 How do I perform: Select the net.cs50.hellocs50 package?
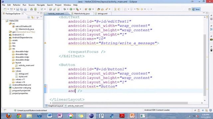click(x=23, y=26)
